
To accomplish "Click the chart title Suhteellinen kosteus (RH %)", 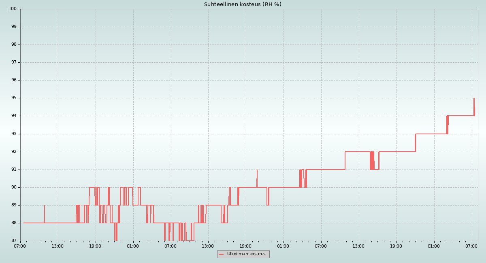I will click(243, 4).
